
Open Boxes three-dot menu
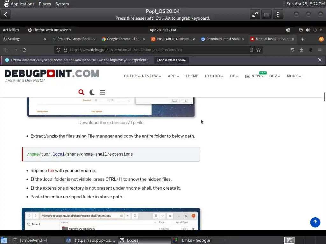278,14
